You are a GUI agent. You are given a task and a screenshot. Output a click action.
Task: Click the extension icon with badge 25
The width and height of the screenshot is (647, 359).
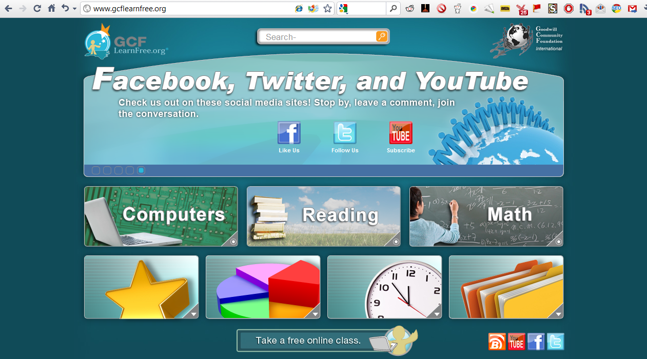click(x=521, y=9)
